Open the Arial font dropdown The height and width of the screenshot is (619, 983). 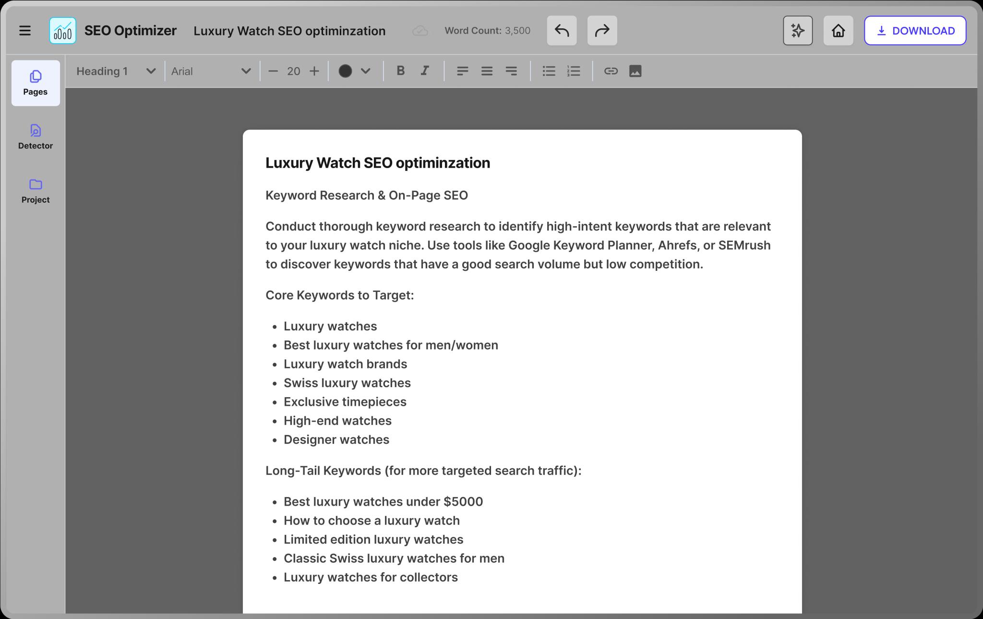[211, 71]
